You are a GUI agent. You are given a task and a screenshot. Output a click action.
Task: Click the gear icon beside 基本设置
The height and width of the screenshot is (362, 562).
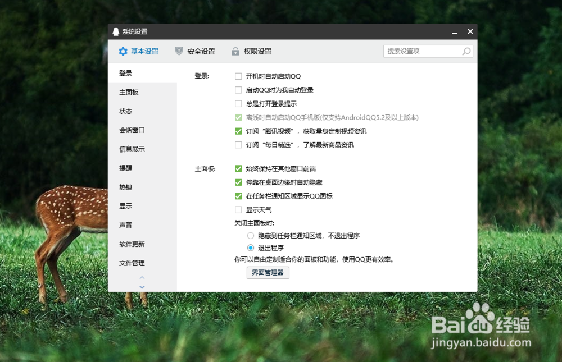coord(123,51)
